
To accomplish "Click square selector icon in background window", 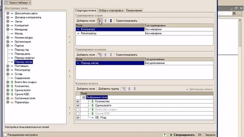I will [x=234, y=14].
